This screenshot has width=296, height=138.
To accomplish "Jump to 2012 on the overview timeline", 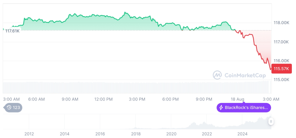I will coord(29,134).
